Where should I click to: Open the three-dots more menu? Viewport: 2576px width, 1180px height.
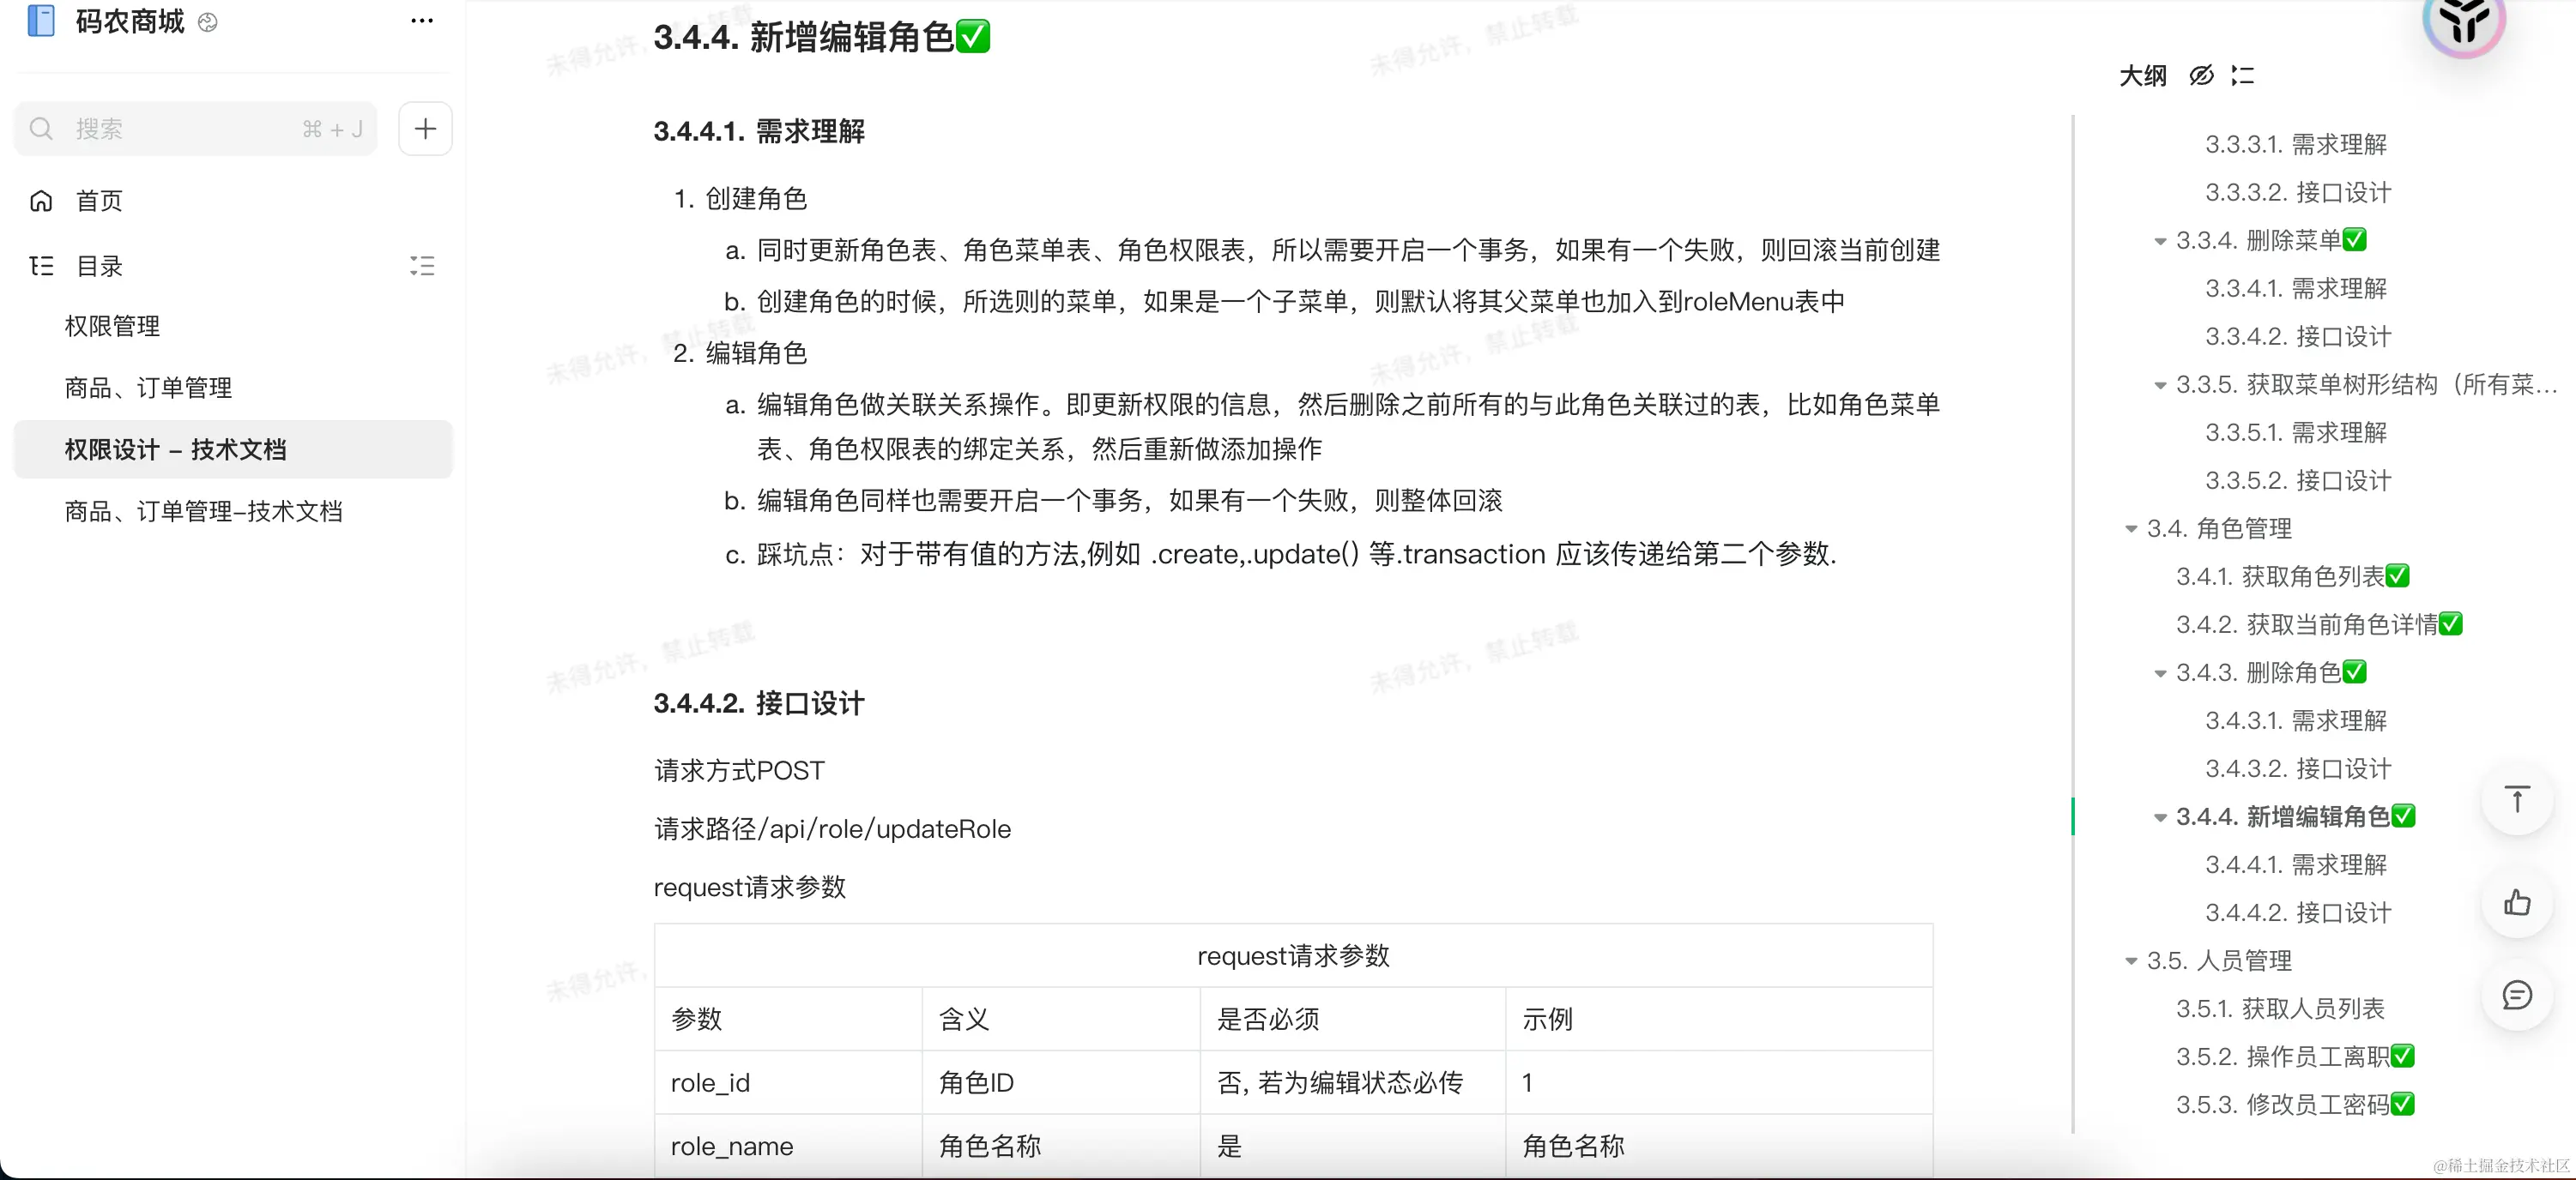pos(422,21)
